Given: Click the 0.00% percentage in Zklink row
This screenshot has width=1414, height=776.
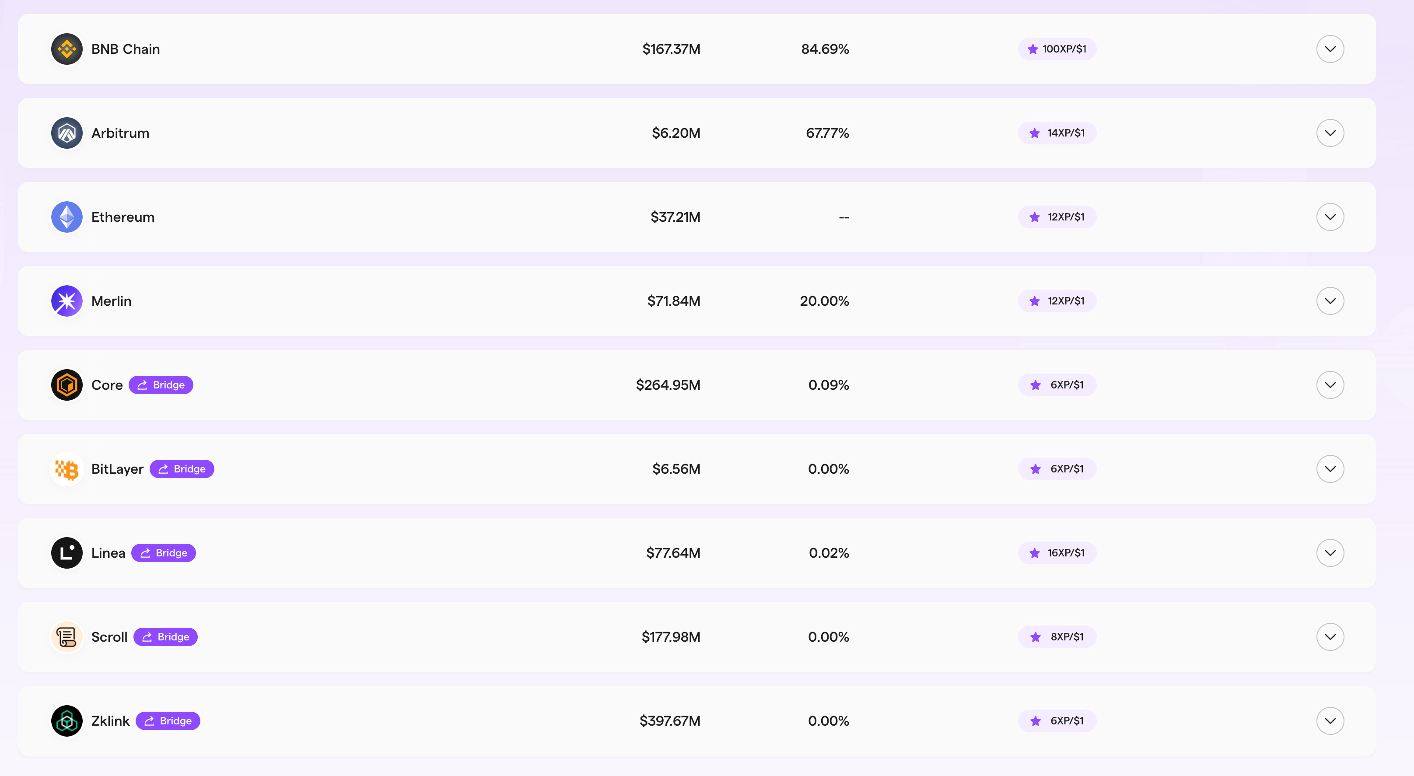Looking at the screenshot, I should point(828,720).
